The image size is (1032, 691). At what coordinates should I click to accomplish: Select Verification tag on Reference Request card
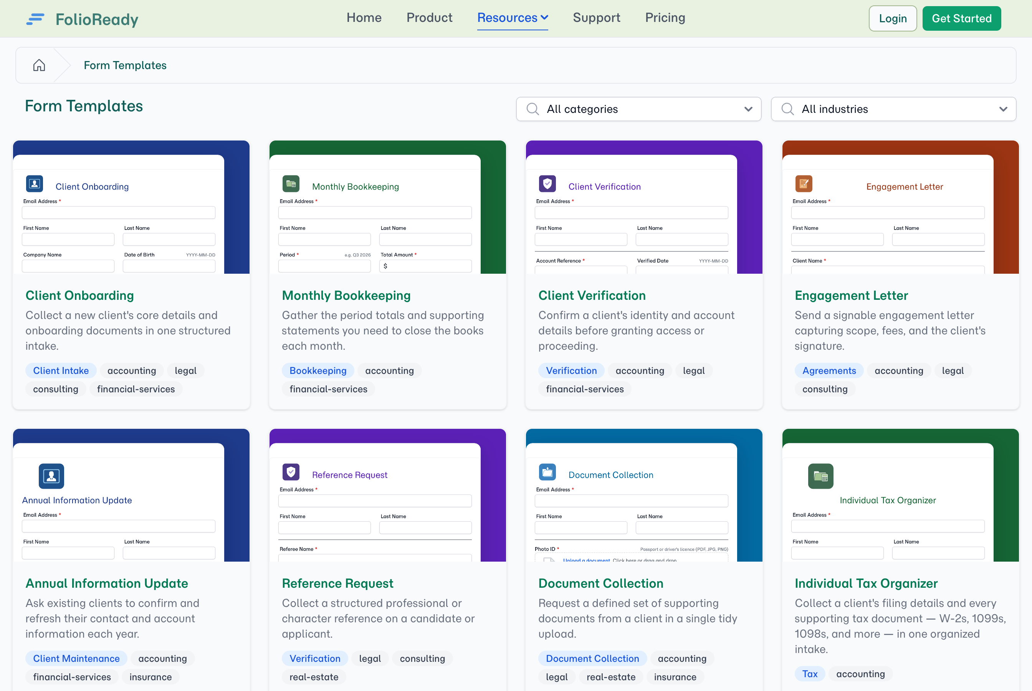tap(315, 658)
